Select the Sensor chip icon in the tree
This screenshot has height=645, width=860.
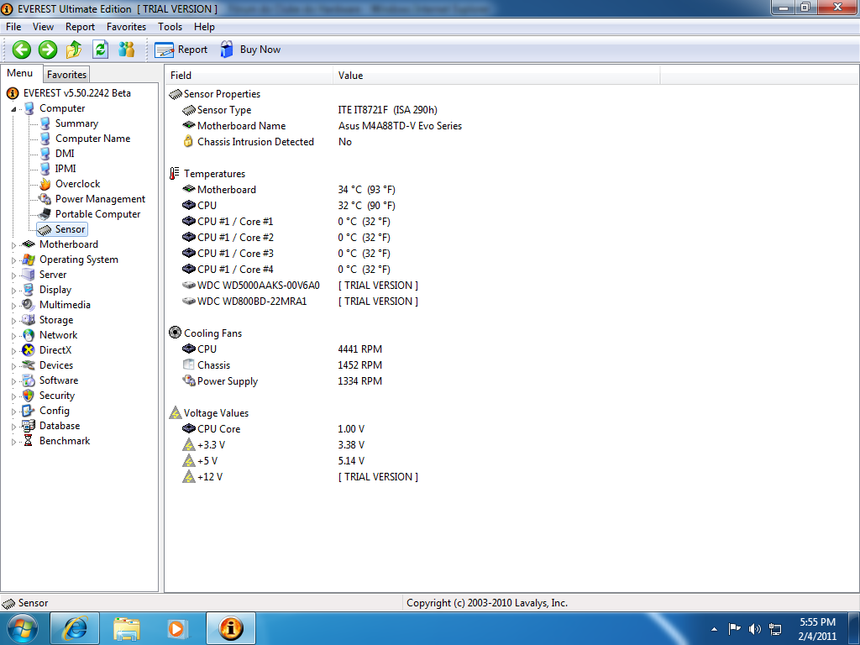coord(45,230)
